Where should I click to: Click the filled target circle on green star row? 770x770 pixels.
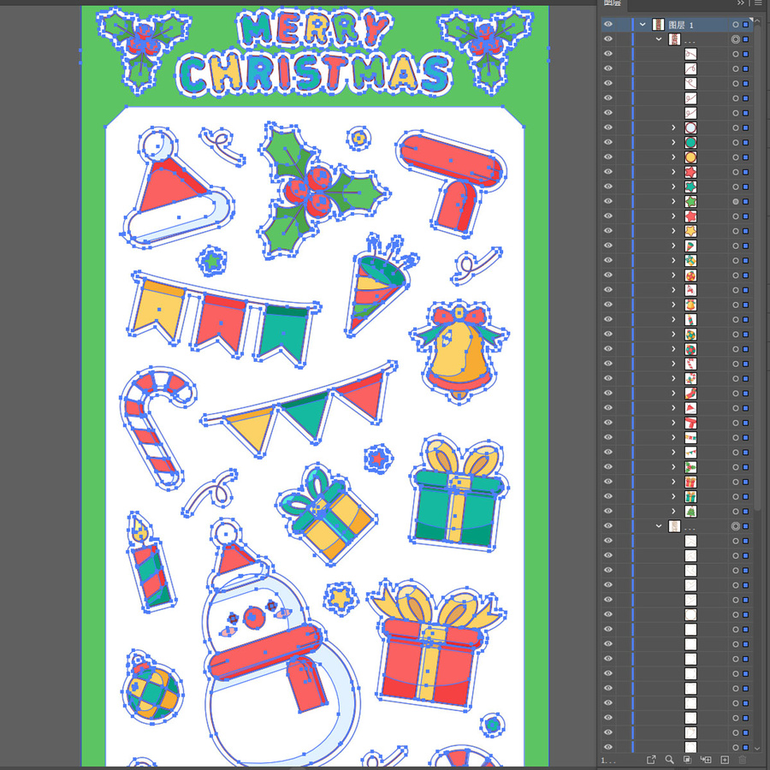[736, 201]
